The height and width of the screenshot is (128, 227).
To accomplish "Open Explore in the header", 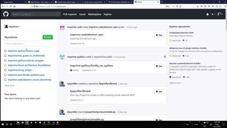I will click(x=107, y=14).
